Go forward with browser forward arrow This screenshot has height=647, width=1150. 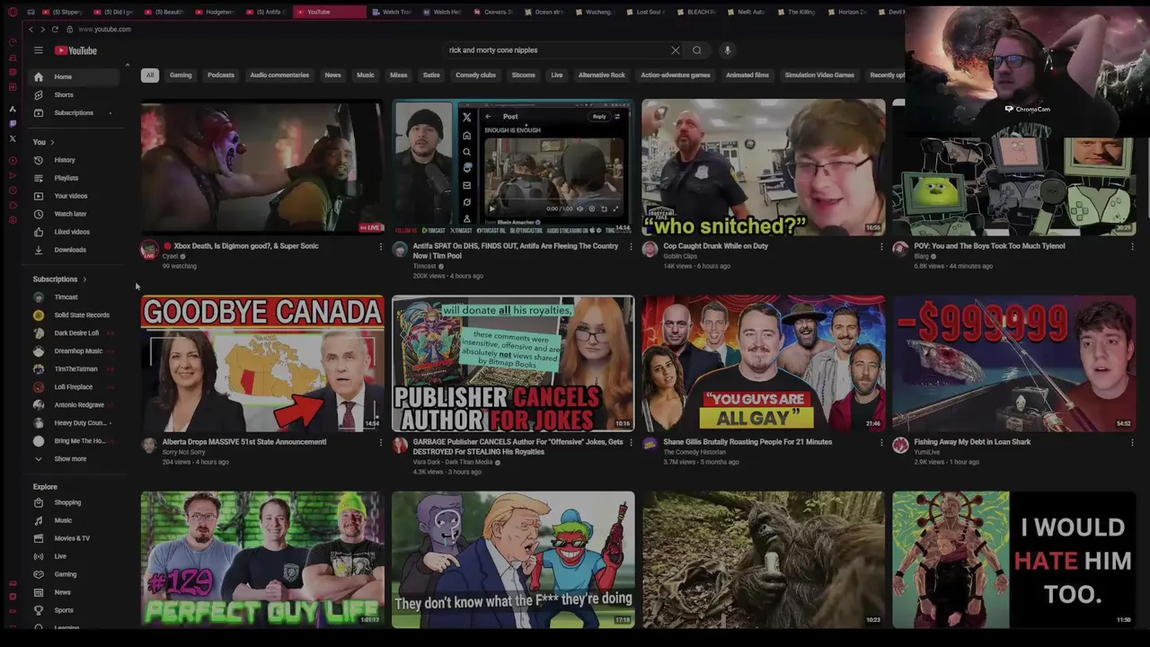click(42, 29)
